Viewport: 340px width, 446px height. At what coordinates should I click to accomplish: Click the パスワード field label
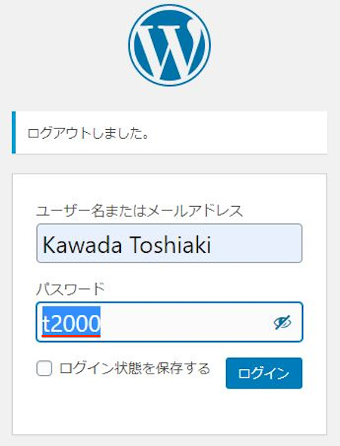[x=70, y=289]
